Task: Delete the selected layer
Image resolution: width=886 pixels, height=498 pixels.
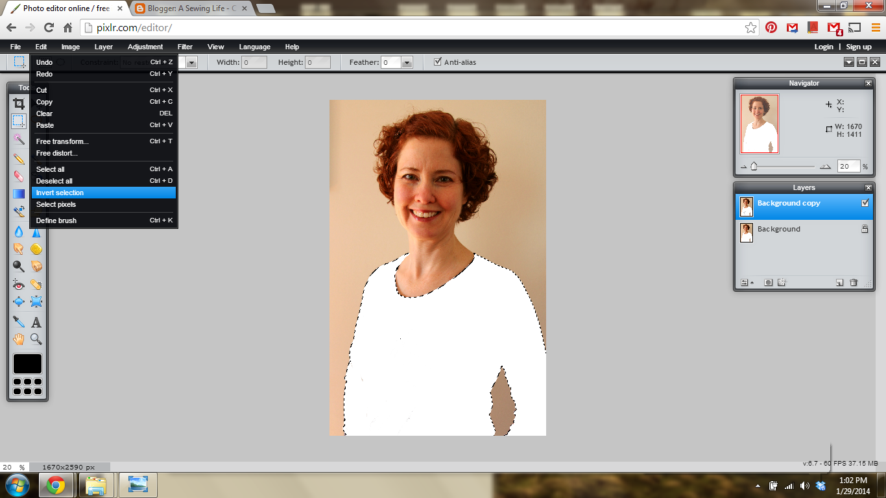Action: point(854,283)
